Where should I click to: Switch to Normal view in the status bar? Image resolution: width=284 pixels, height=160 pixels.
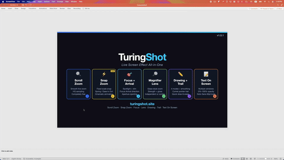point(243,159)
